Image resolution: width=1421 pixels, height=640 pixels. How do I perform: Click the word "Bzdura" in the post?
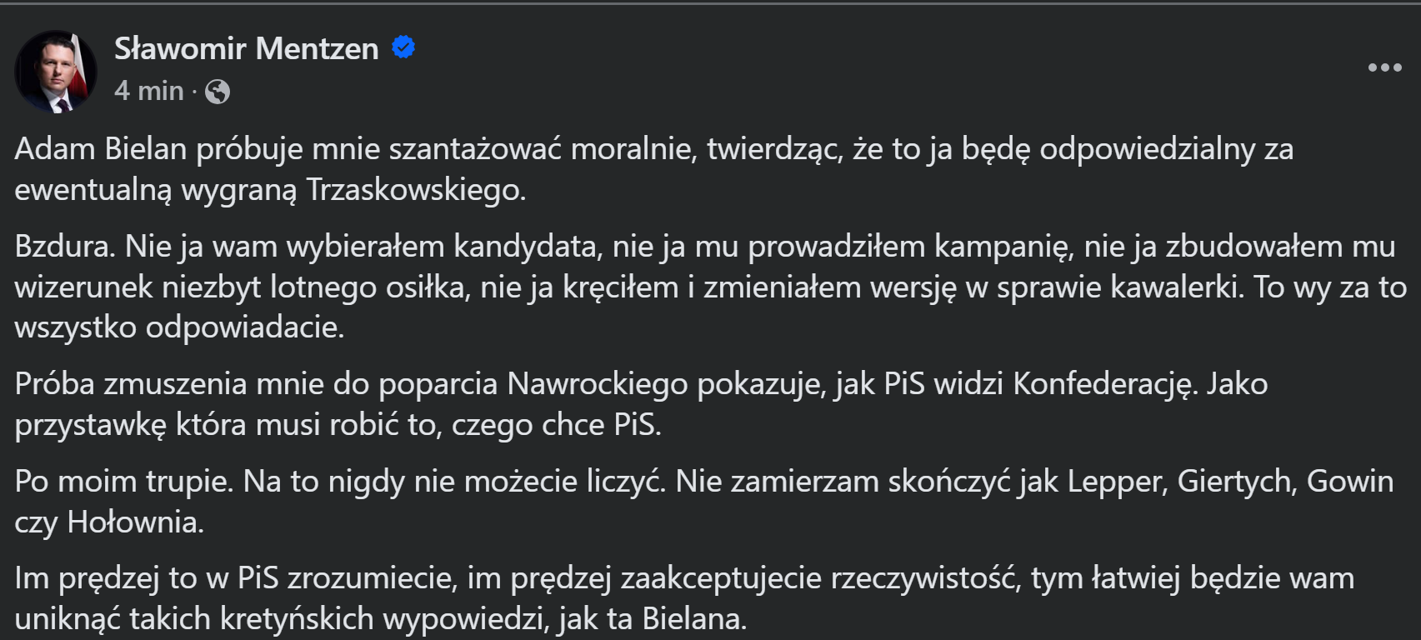click(x=65, y=247)
